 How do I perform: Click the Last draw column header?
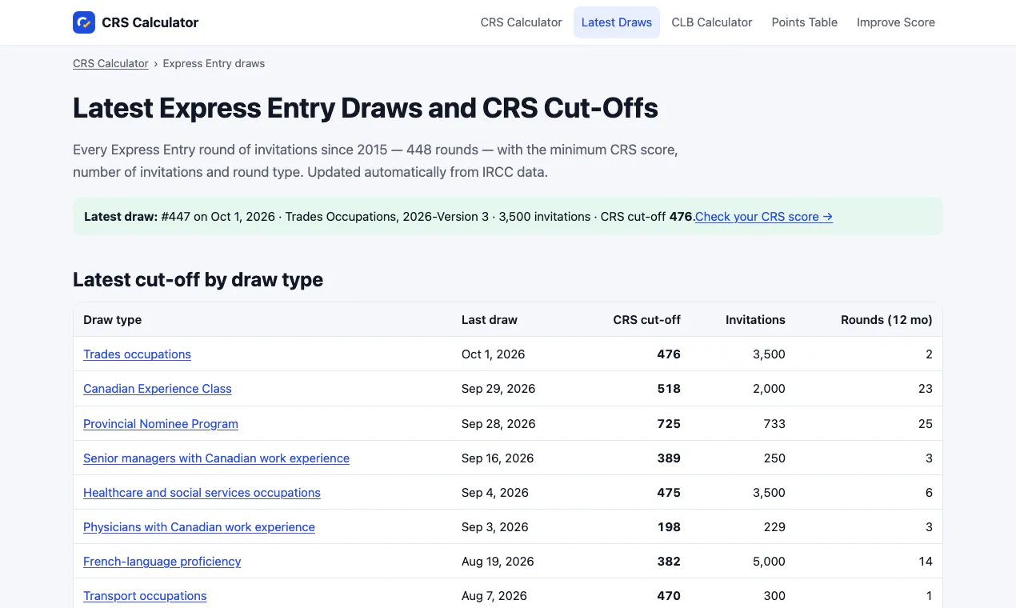(x=490, y=320)
